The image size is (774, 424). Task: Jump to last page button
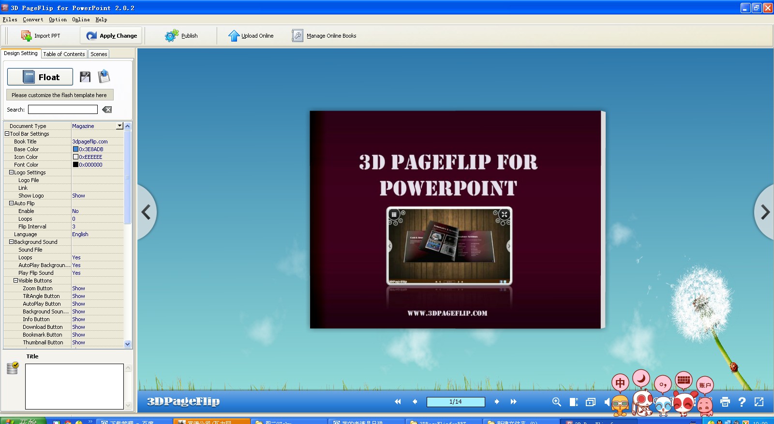pos(514,402)
